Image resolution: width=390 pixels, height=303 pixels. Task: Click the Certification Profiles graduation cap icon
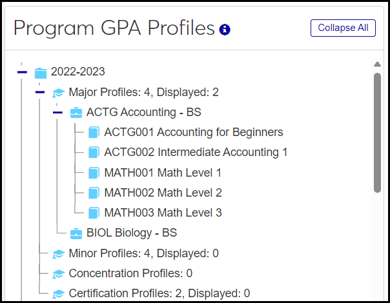[x=58, y=294]
